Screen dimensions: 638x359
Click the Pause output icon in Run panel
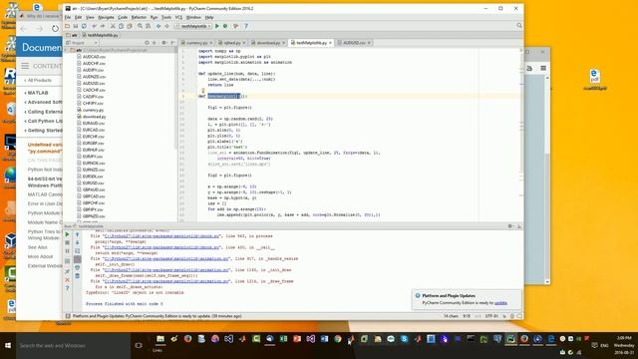coord(67,251)
